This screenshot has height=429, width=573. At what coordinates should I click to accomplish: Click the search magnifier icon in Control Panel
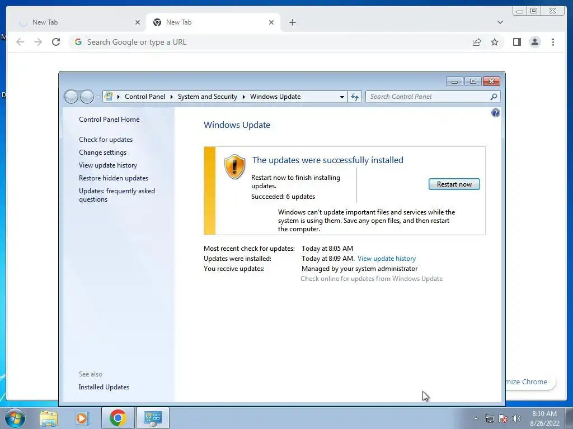(494, 97)
